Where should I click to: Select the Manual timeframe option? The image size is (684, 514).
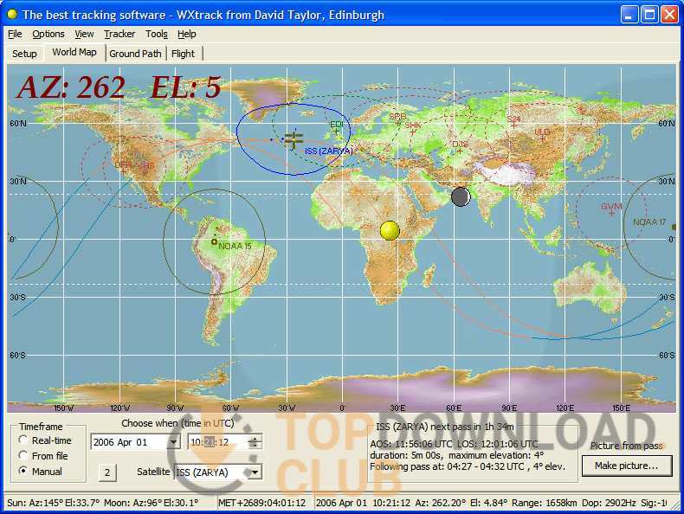tap(41, 472)
